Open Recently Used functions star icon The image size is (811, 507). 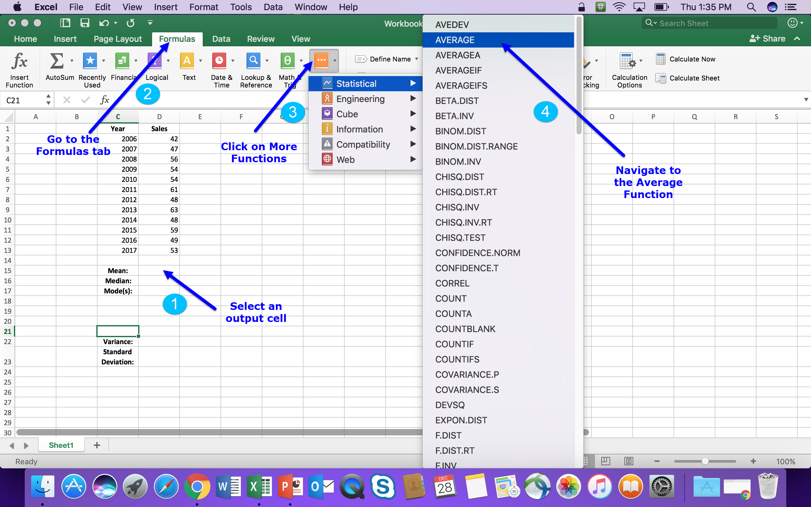click(x=90, y=61)
